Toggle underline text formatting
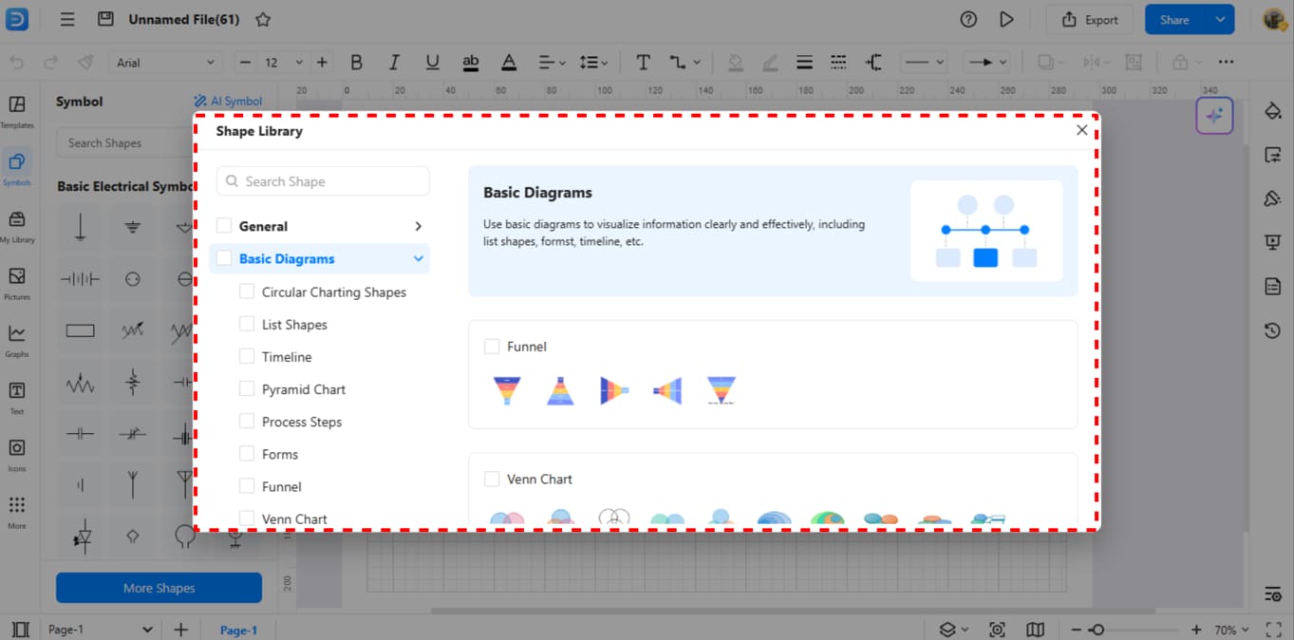 (x=432, y=63)
